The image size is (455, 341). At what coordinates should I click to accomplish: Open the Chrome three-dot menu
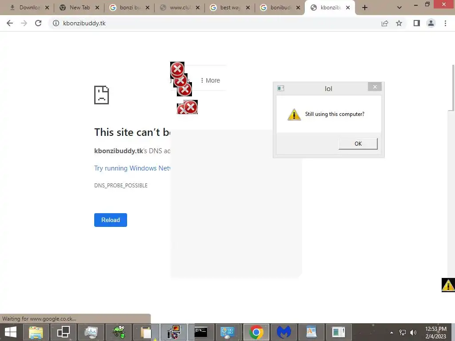(x=445, y=23)
